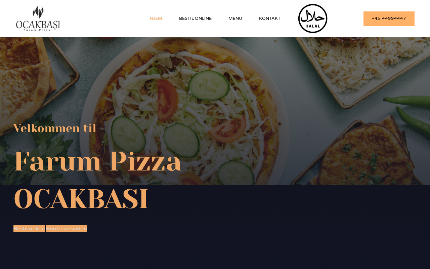Call via the +45 44994447 button
The height and width of the screenshot is (269, 430).
point(389,18)
